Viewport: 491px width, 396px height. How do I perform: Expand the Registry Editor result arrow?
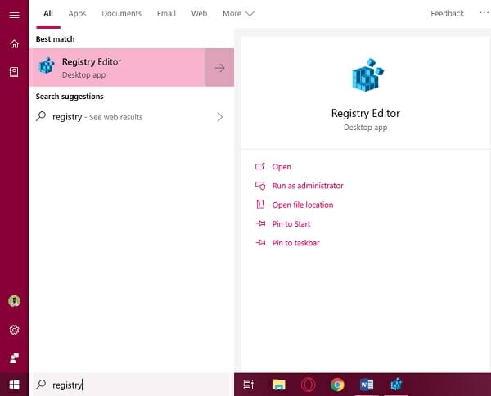[x=220, y=68]
